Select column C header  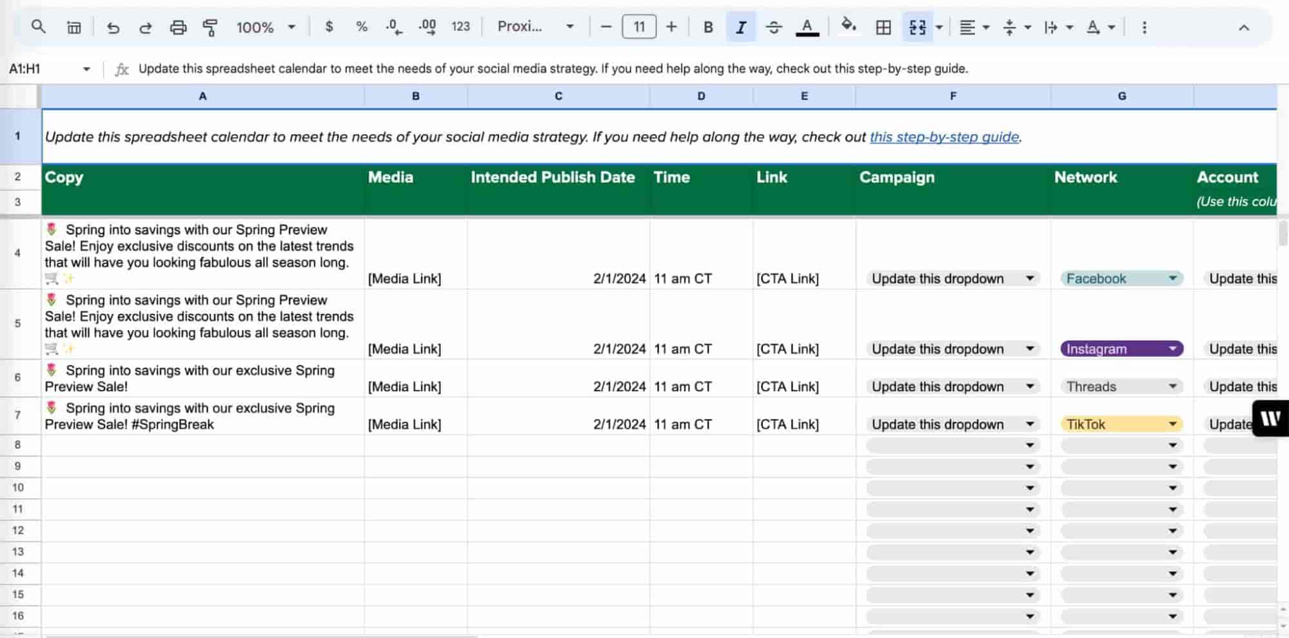[x=558, y=96]
